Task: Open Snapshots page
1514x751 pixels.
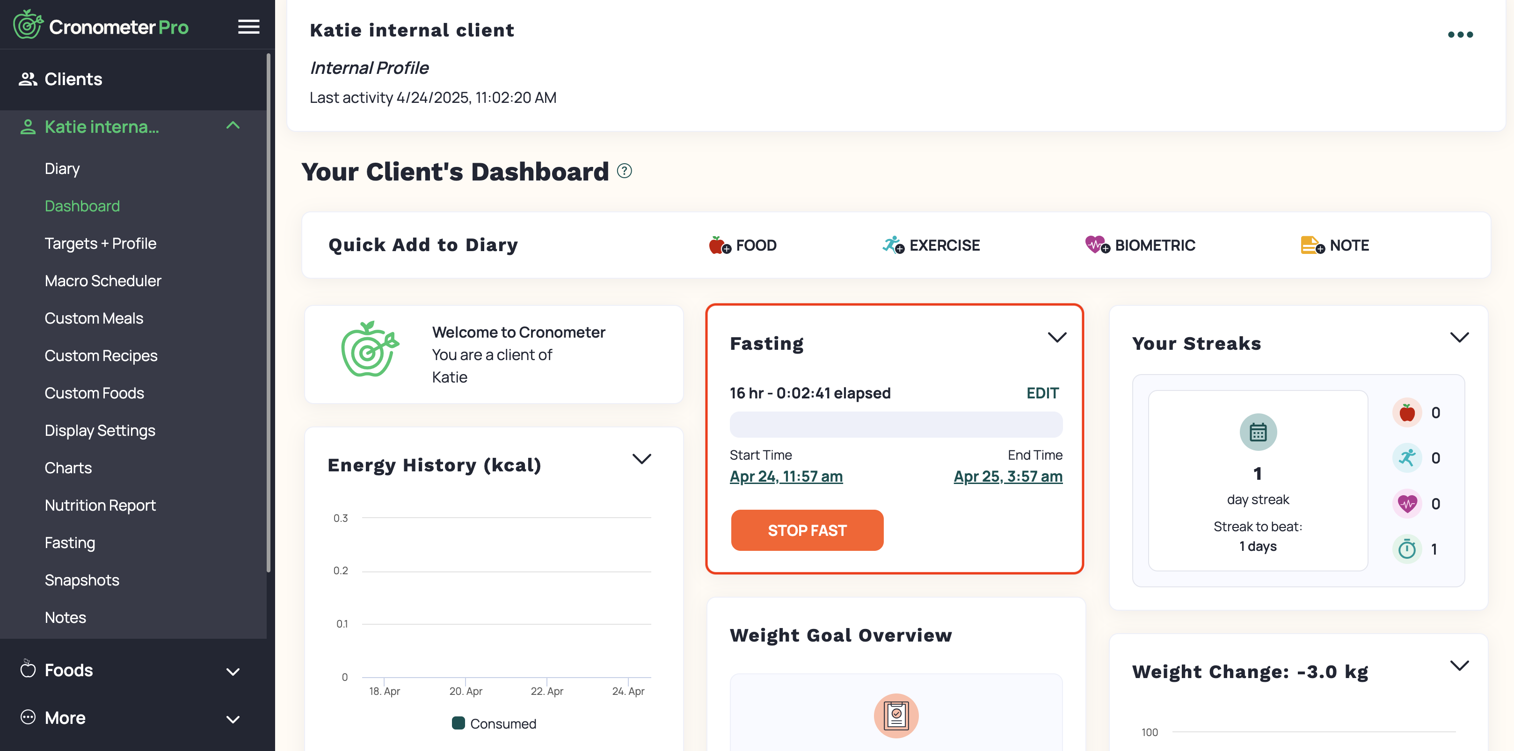Action: coord(82,580)
